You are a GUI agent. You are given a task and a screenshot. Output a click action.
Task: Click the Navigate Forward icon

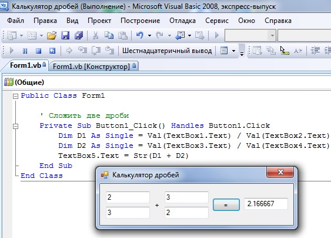pyautogui.click(x=199, y=35)
